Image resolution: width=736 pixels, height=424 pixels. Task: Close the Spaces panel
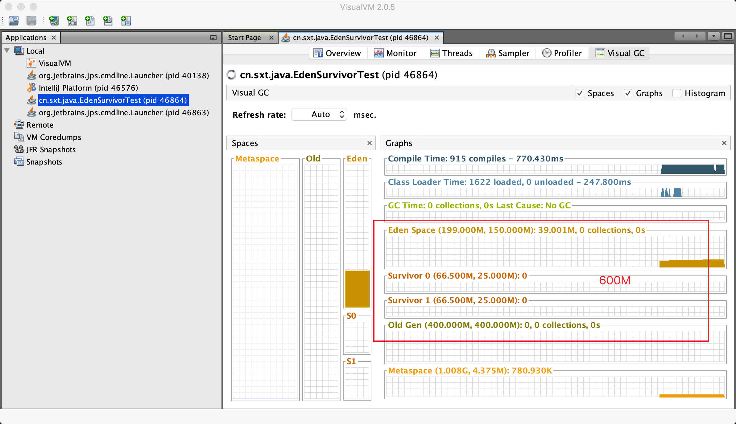[370, 143]
